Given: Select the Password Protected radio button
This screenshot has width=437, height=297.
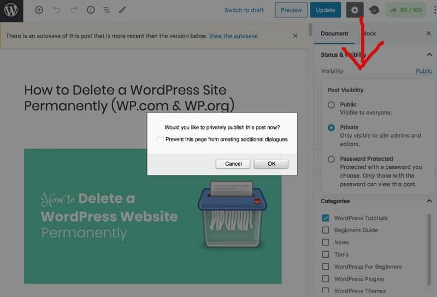Looking at the screenshot, I should point(331,159).
